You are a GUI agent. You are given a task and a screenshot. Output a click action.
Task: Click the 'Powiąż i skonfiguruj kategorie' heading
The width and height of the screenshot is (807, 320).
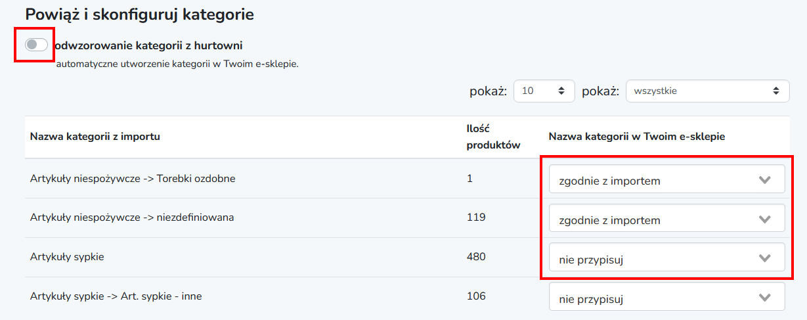[x=139, y=14]
